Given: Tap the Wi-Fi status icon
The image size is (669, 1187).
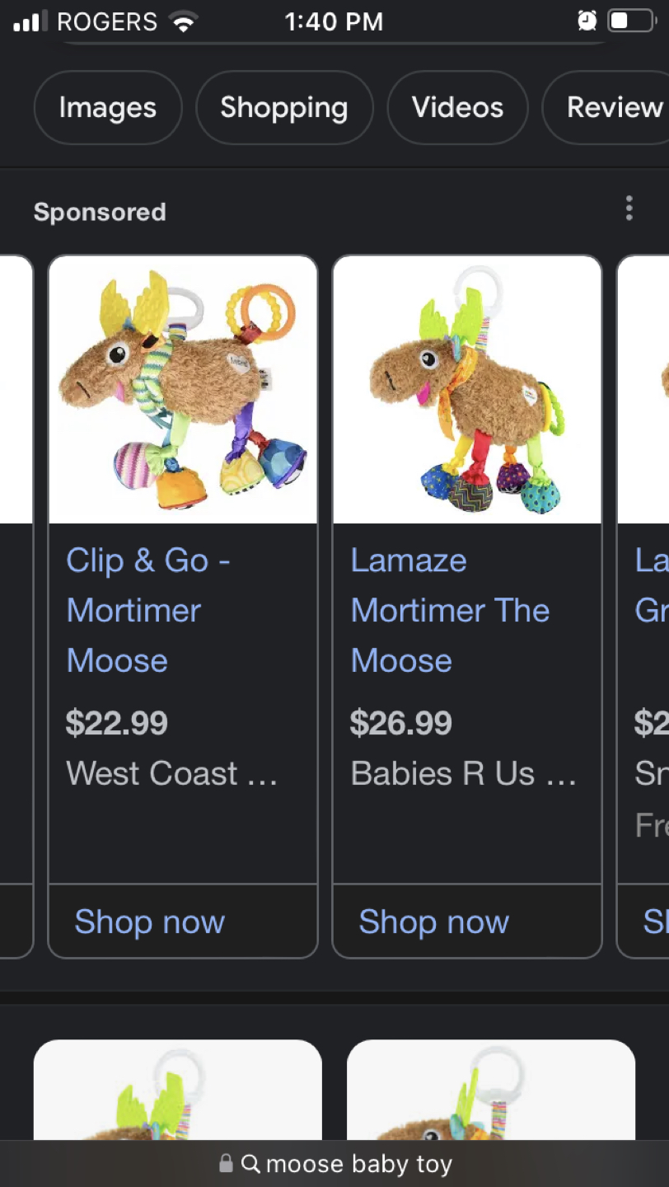Looking at the screenshot, I should tap(183, 21).
